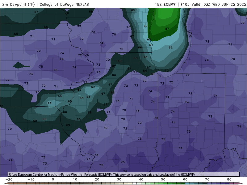This screenshot has height=185, width=247.
Task: Click the 57 dewpoint value over the lake
Action: coord(167,29)
